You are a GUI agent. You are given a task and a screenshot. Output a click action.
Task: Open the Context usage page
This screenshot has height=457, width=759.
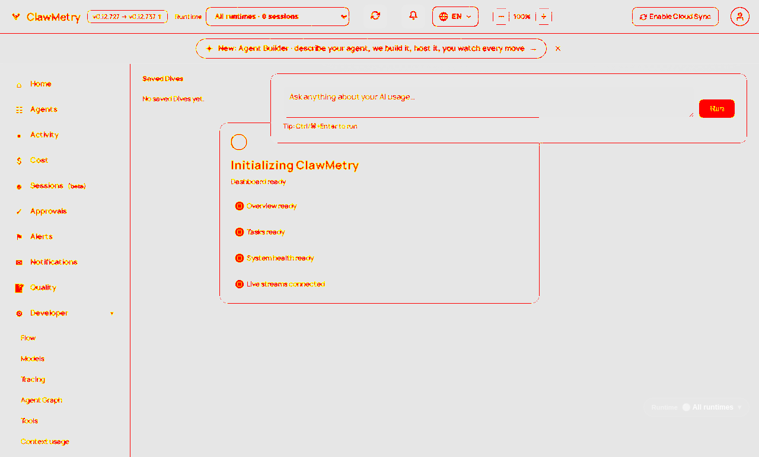pyautogui.click(x=45, y=442)
